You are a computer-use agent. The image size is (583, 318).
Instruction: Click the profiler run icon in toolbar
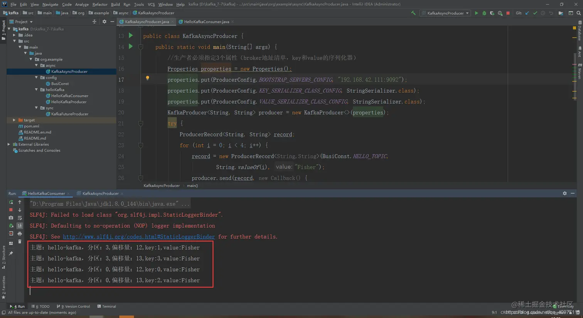click(500, 13)
